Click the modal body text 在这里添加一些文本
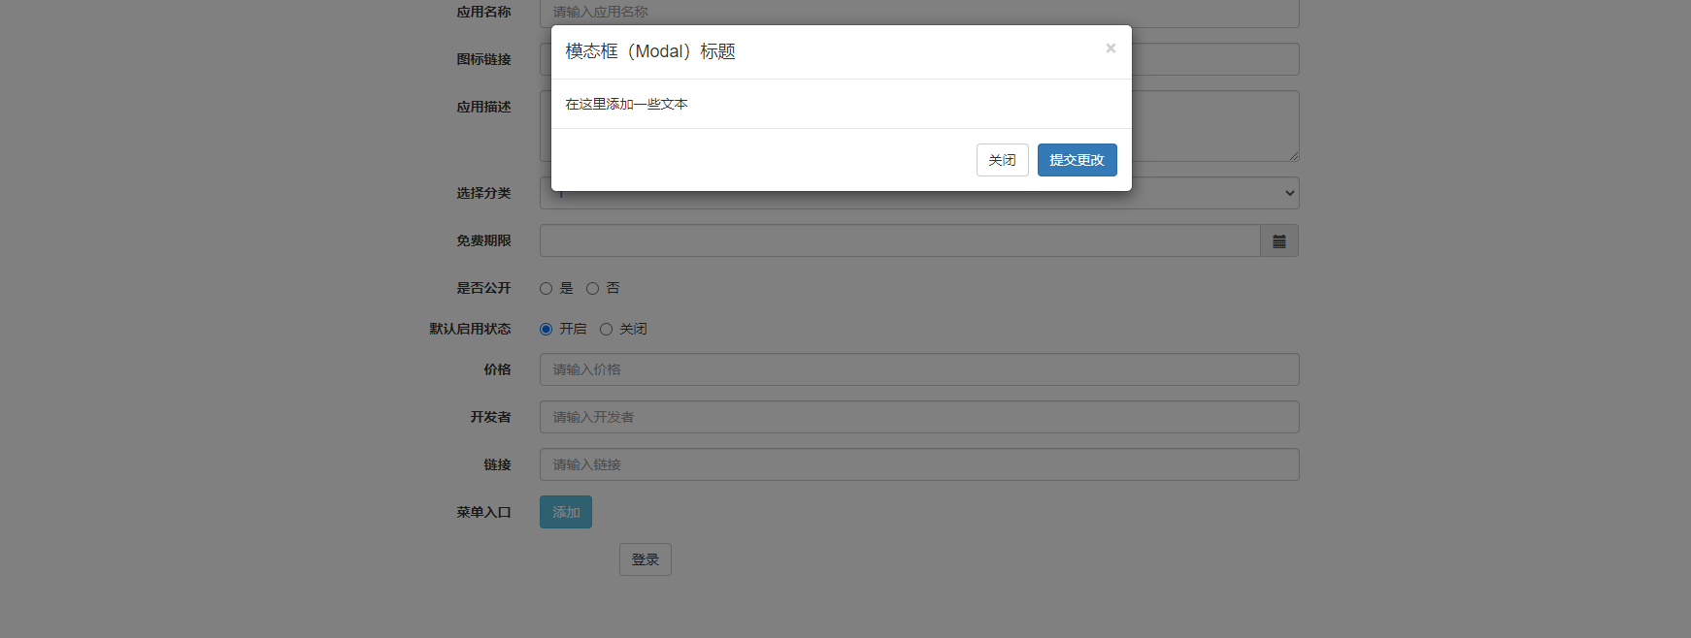 627,104
